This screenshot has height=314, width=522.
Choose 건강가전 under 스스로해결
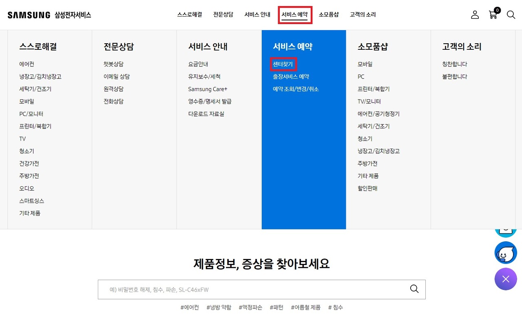[x=29, y=163]
